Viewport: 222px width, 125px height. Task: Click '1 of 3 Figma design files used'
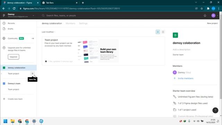[193, 103]
